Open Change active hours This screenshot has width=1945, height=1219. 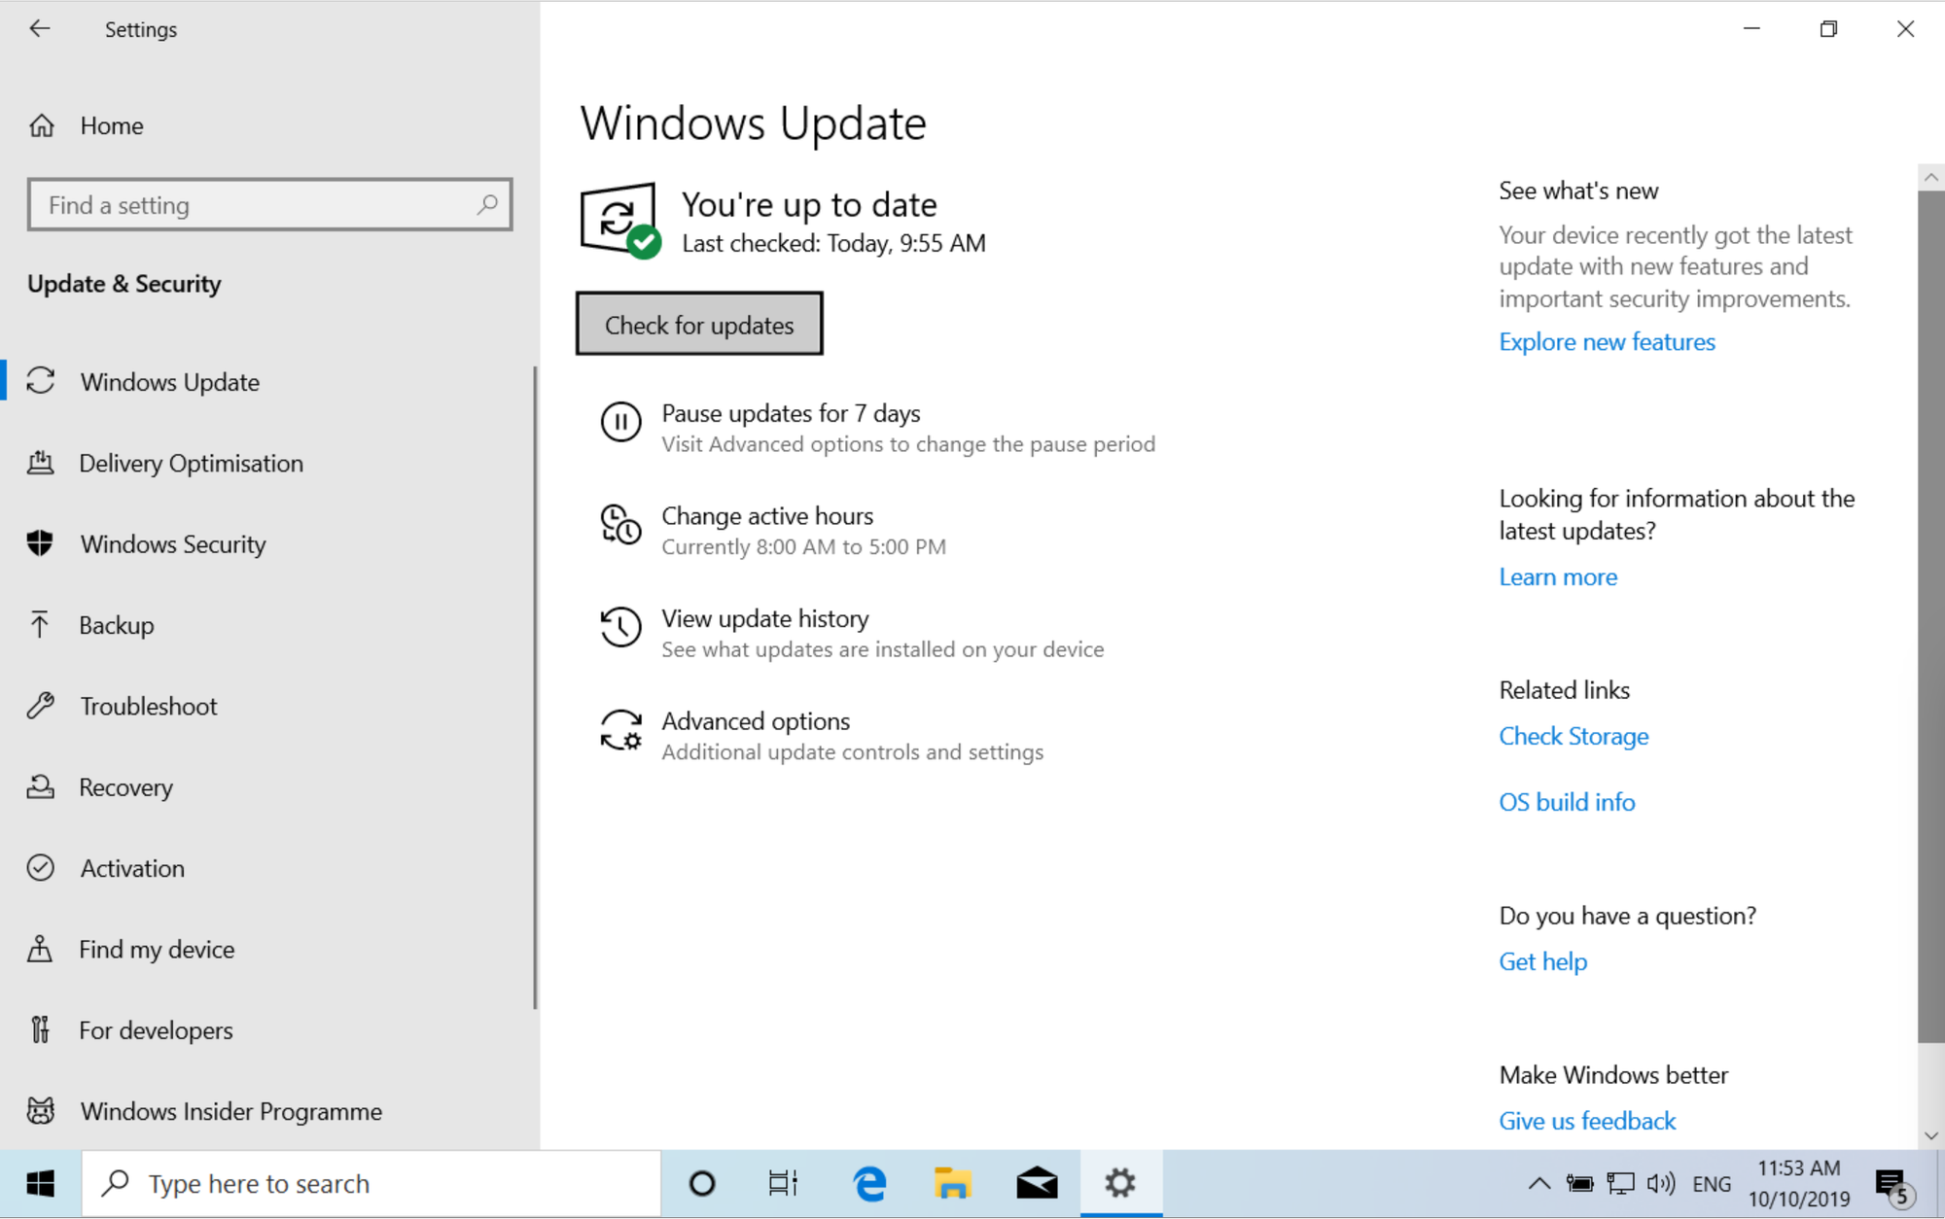767,515
